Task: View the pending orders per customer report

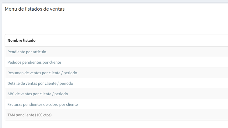Action: pyautogui.click(x=34, y=62)
